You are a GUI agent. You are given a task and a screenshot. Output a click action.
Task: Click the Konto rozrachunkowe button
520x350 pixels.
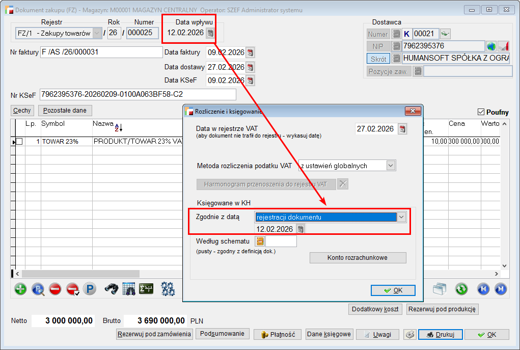358,258
